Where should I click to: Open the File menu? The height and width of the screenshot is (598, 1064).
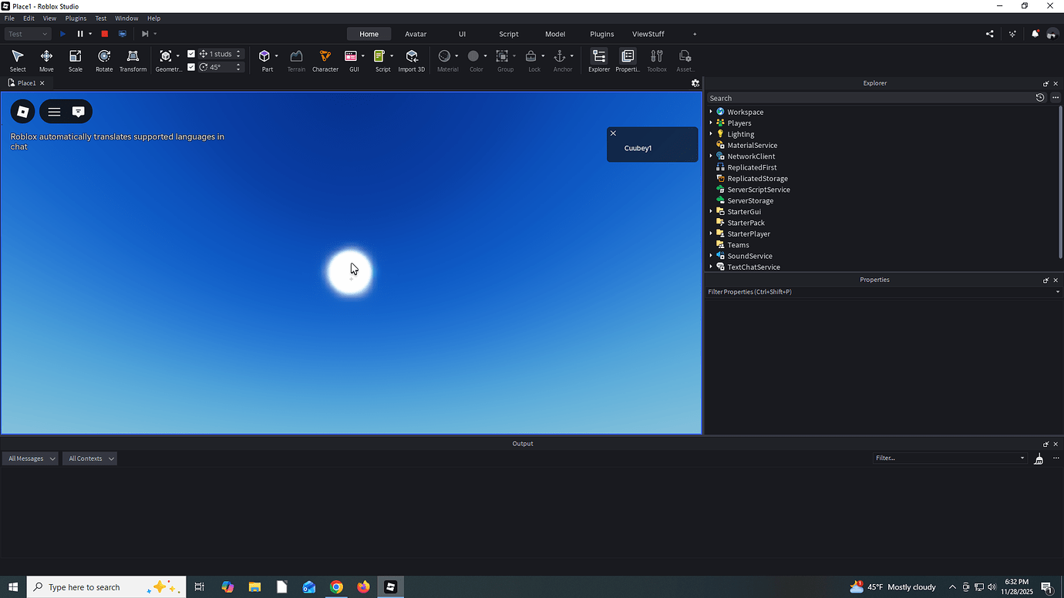click(x=9, y=18)
